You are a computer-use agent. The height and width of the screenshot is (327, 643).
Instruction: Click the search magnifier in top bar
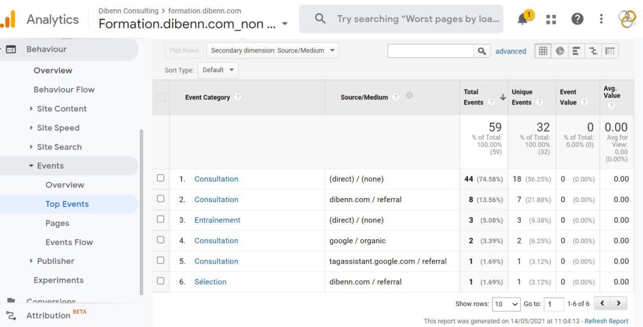coord(320,19)
